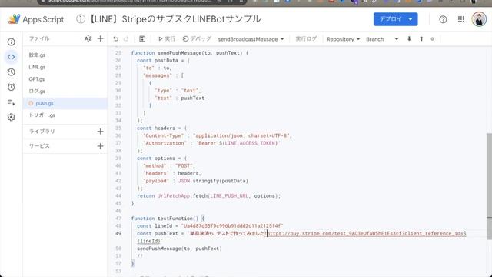Open the buy.stripe.com URL in line 49
The image size is (492, 277).
tap(366, 233)
